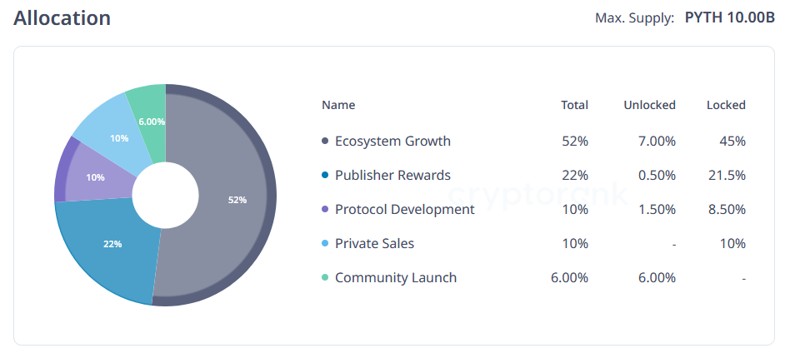Image resolution: width=785 pixels, height=353 pixels.
Task: Click the Publisher Rewards legend dot
Action: pos(325,176)
